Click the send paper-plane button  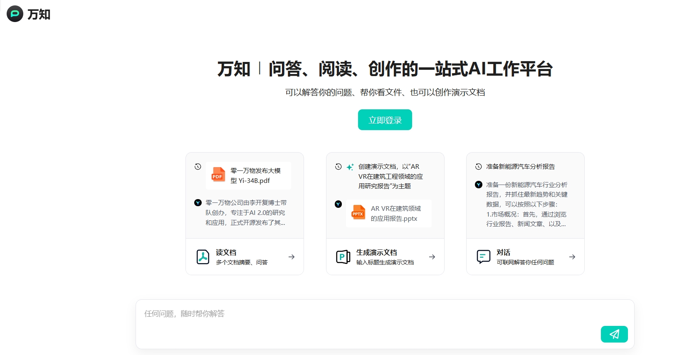tap(614, 334)
